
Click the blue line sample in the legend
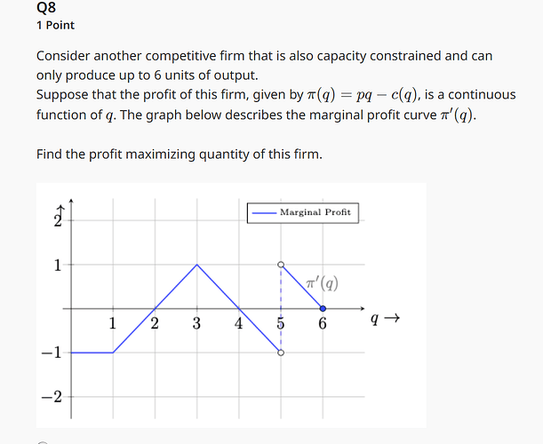pos(264,213)
